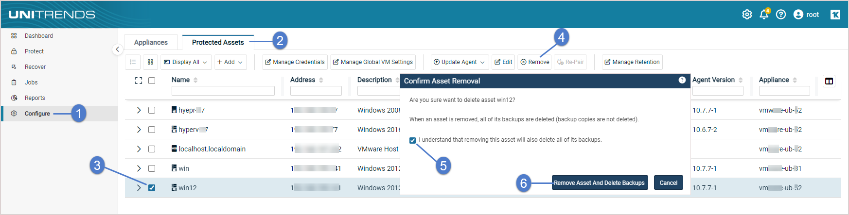The height and width of the screenshot is (215, 849).
Task: Click Manage Credentials button
Action: tap(295, 62)
